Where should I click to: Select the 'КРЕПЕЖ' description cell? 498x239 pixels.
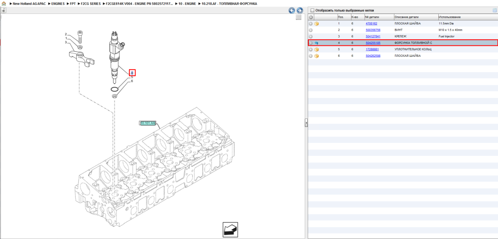click(400, 36)
